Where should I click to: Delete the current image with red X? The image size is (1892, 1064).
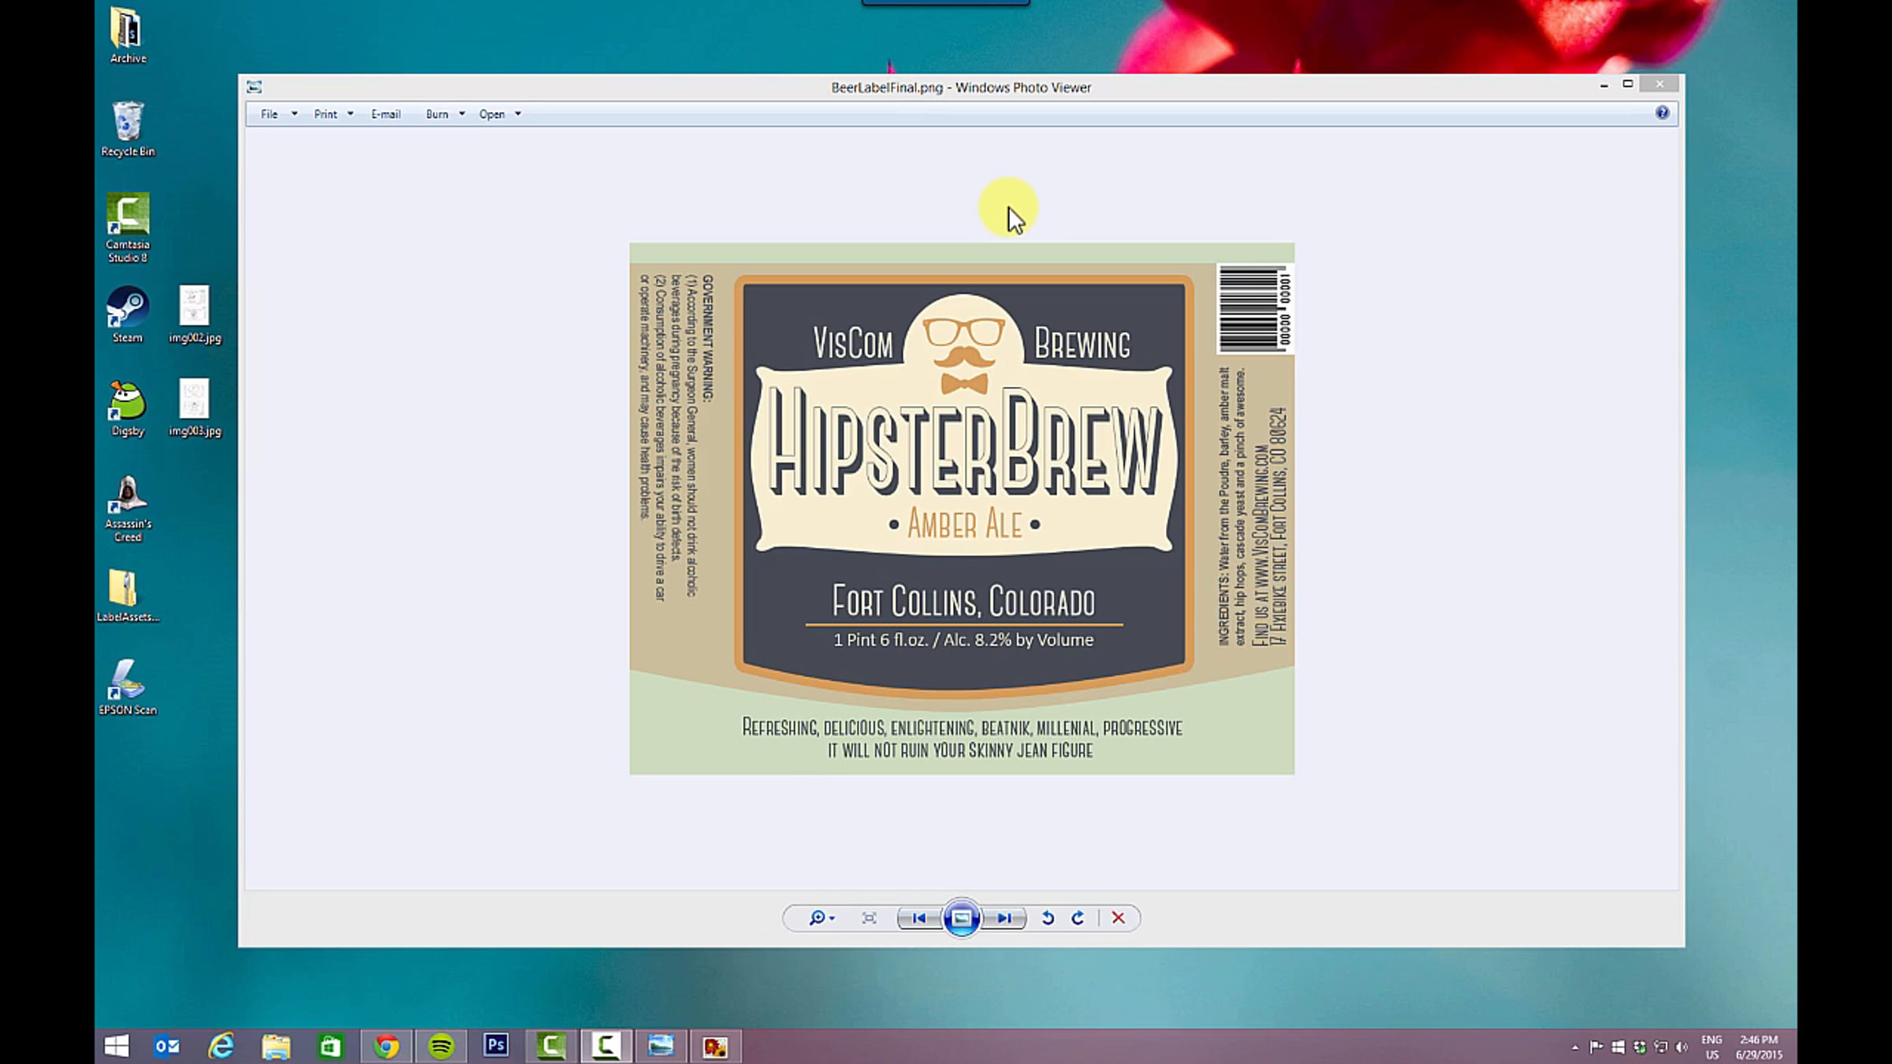click(x=1118, y=917)
